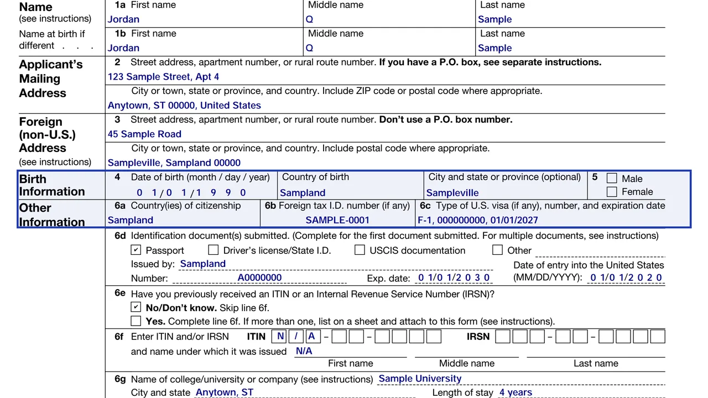This screenshot has width=708, height=398.
Task: Uncheck the Passport checkbox
Action: [136, 250]
